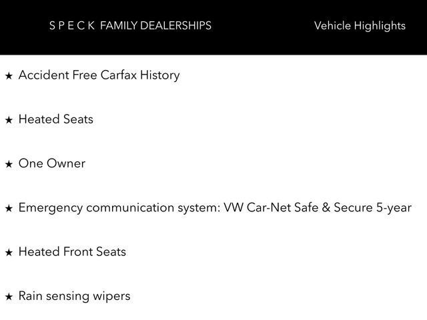Click the Emergency communication system label
This screenshot has width=427, height=320.
coord(117,207)
